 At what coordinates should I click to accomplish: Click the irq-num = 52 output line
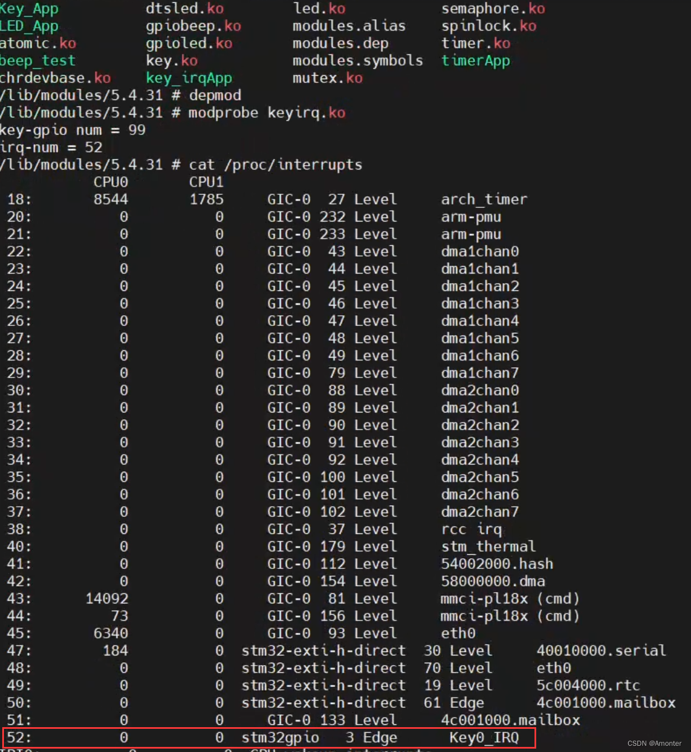[x=51, y=147]
